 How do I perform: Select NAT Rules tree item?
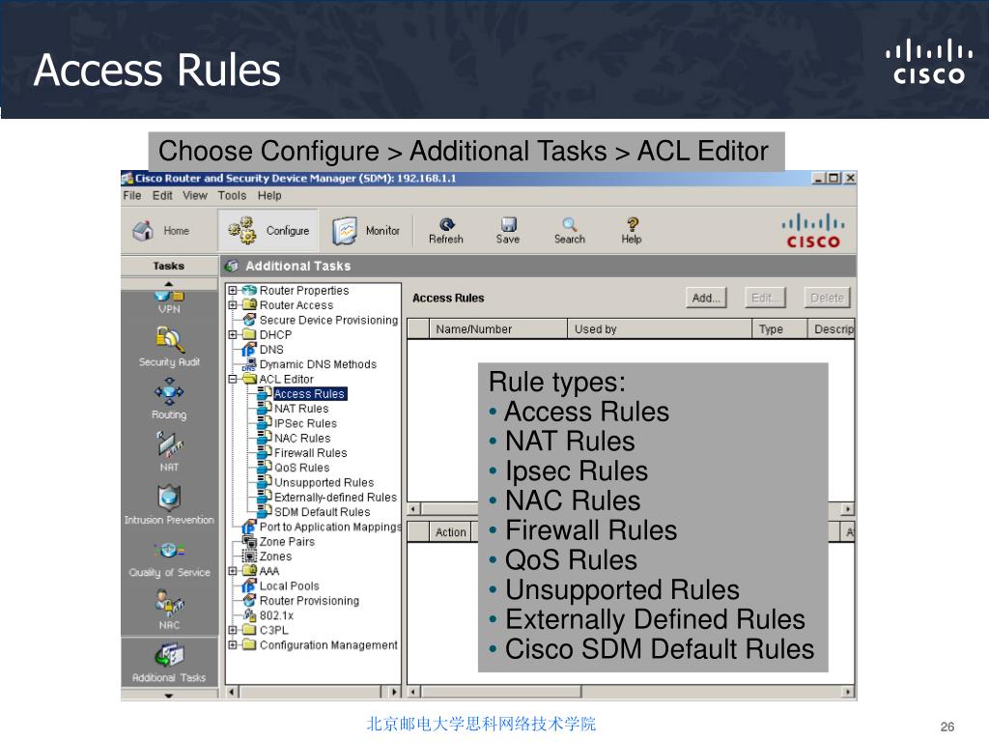(301, 409)
